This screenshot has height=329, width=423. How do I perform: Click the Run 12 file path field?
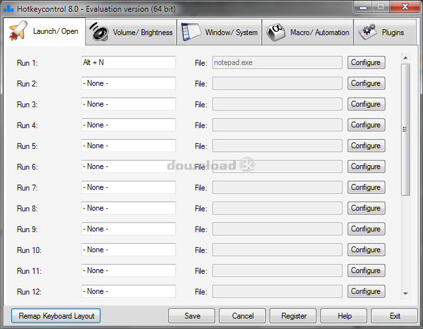(x=277, y=291)
